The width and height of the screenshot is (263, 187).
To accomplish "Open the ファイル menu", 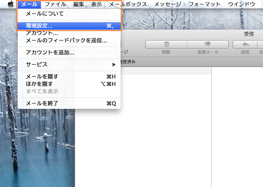I will click(x=55, y=4).
